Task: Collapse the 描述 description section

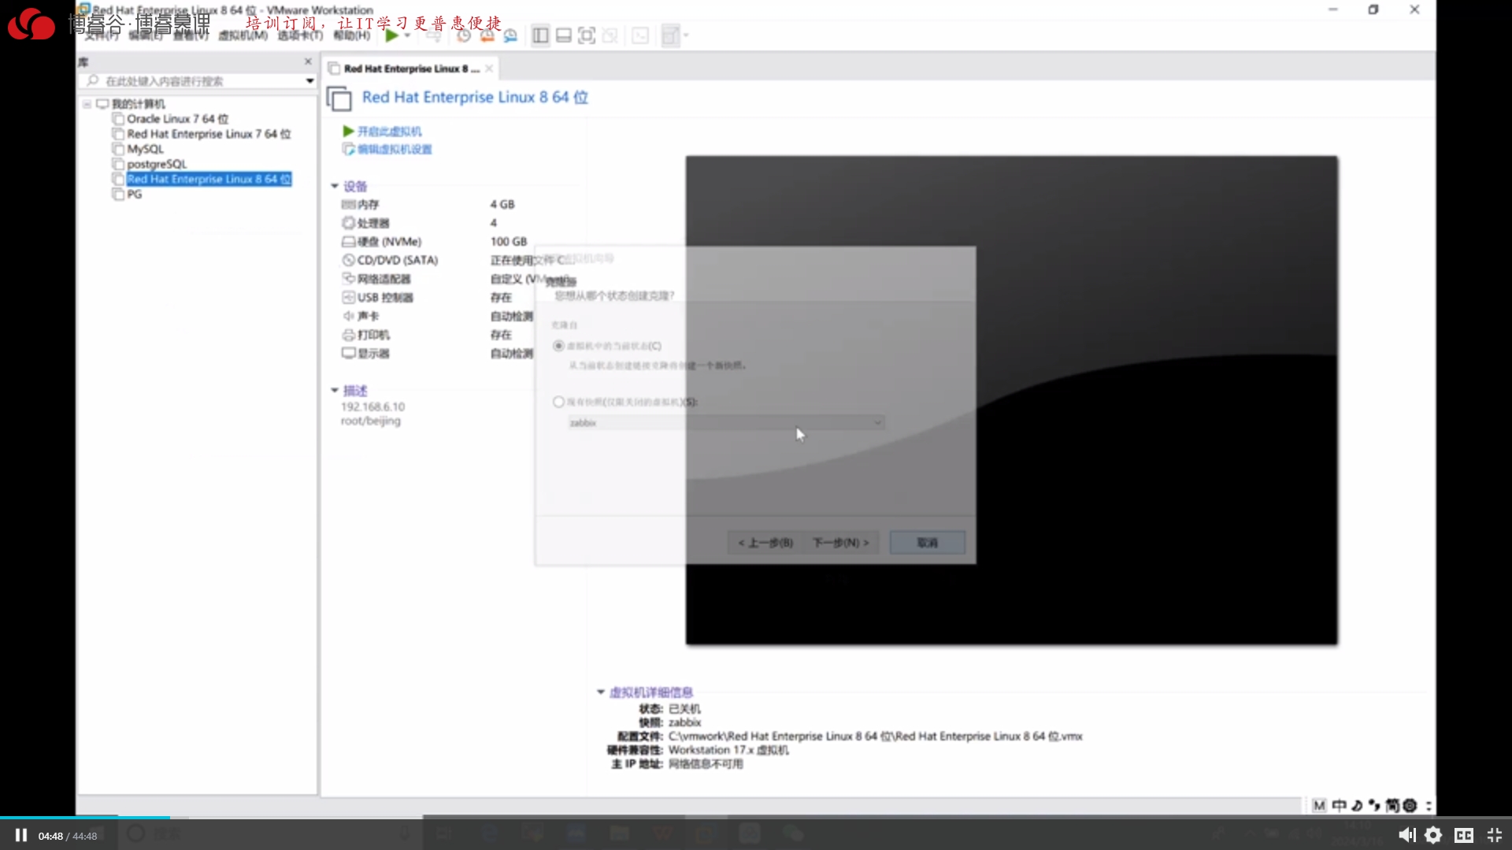Action: 335,391
